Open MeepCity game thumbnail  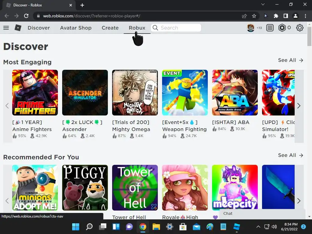[235, 188]
